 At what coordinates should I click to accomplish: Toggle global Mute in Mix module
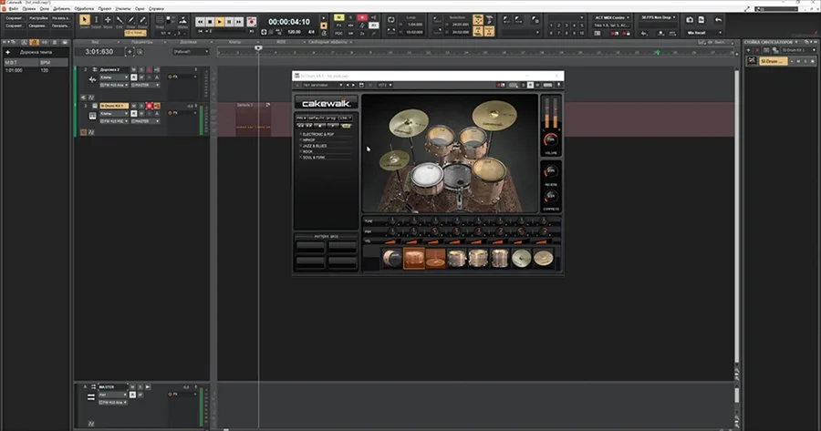pyautogui.click(x=338, y=18)
